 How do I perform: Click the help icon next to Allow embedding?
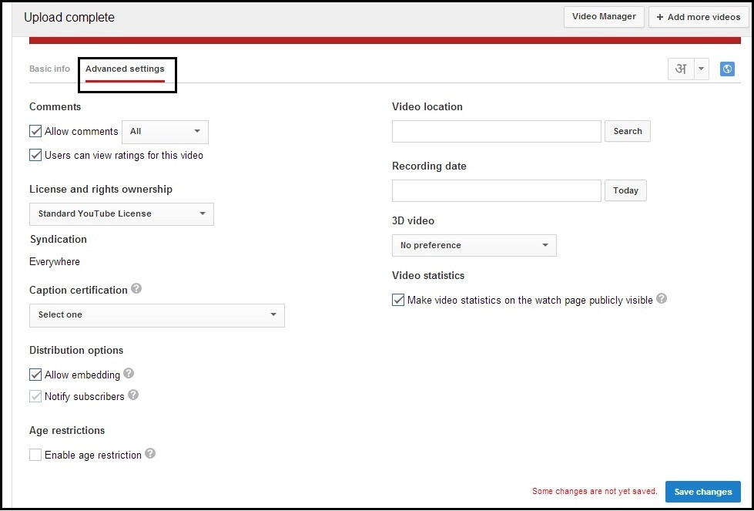pos(129,375)
